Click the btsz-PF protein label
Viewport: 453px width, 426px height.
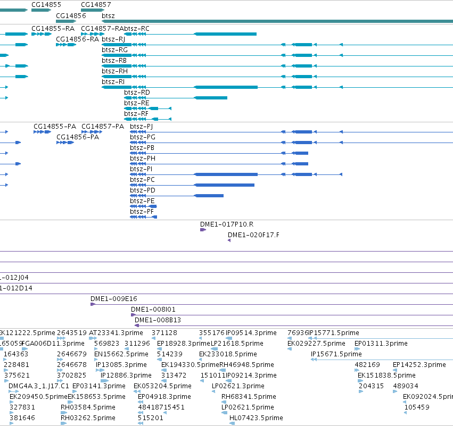142,212
